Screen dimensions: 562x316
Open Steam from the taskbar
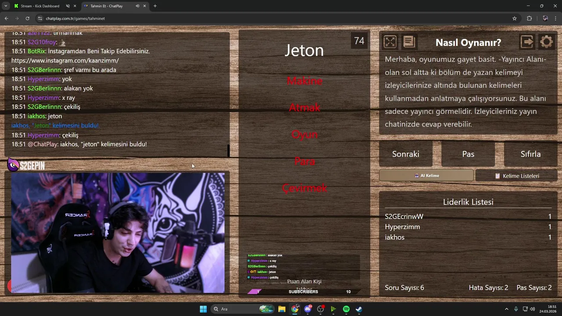[359, 309]
